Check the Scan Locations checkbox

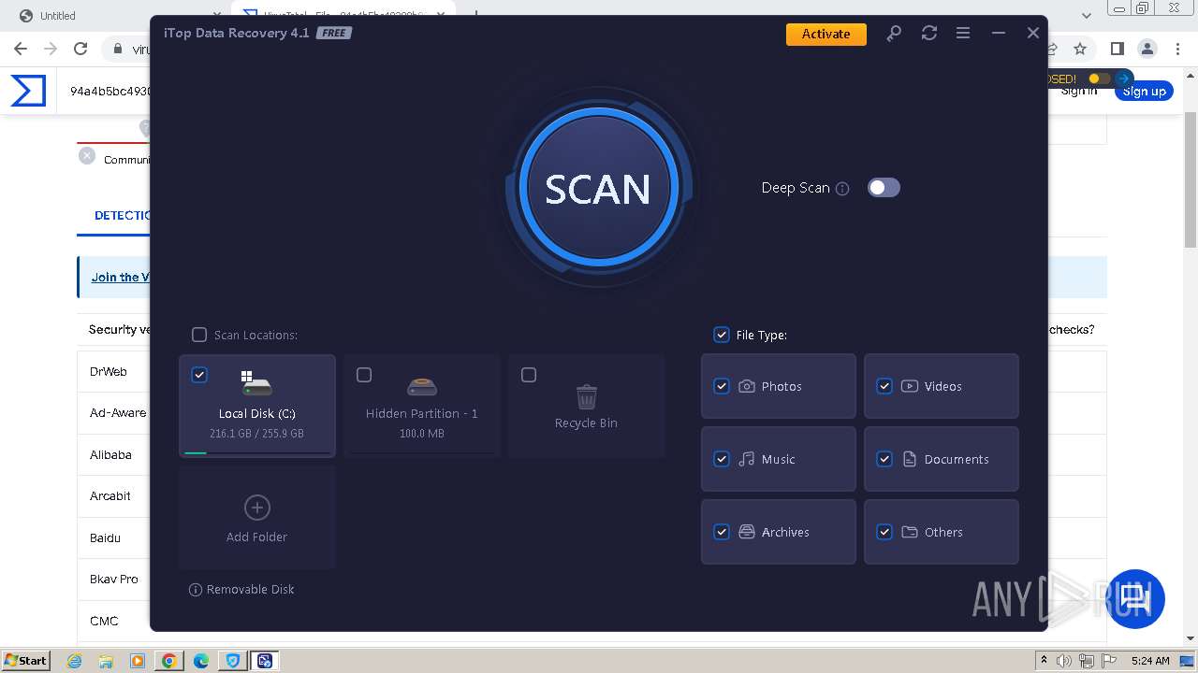click(x=199, y=335)
